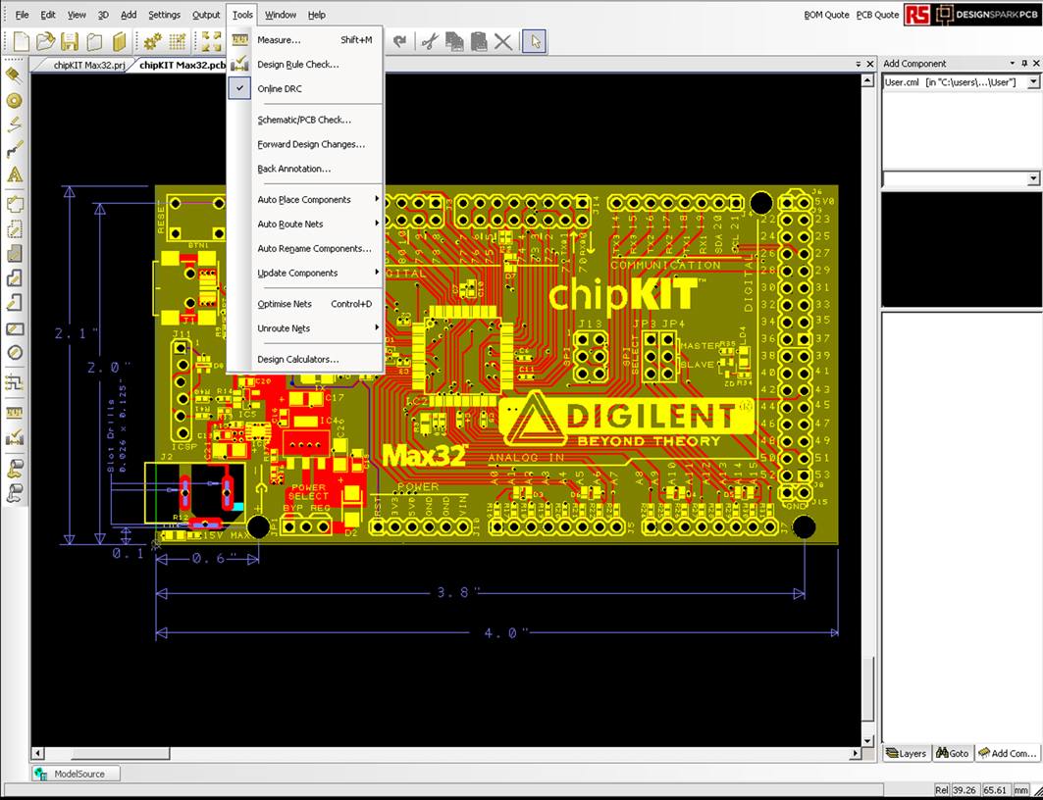
Task: Choose Back Annotation menu entry
Action: tap(305, 169)
